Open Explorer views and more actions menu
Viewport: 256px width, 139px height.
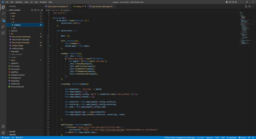(x=40, y=6)
